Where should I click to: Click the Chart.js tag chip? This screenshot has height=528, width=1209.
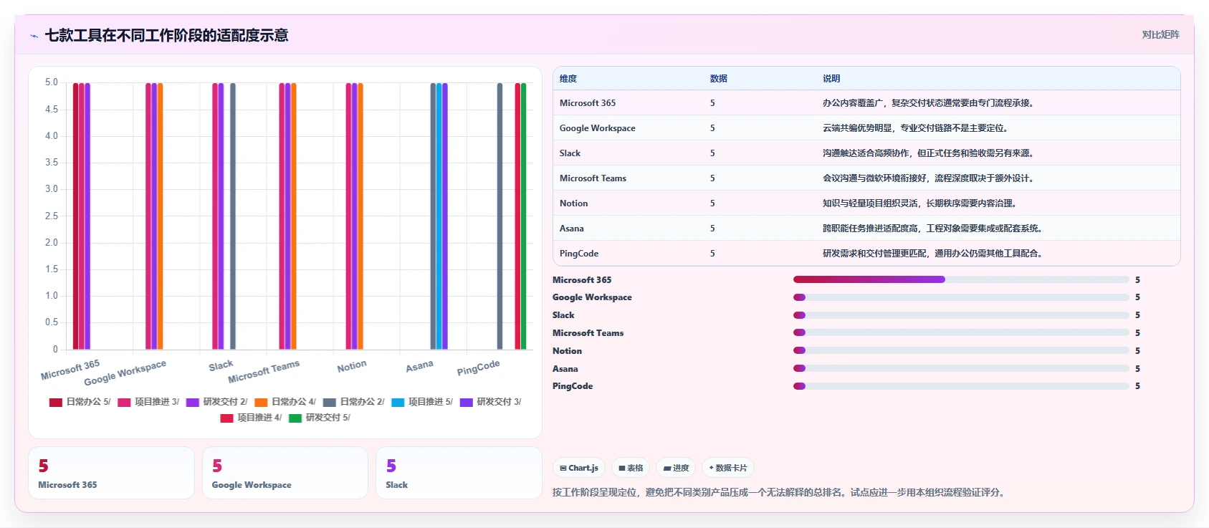pyautogui.click(x=579, y=468)
